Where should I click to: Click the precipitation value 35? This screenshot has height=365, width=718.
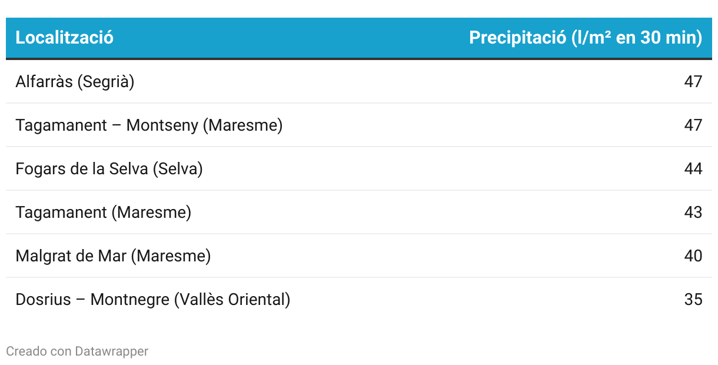pos(693,299)
